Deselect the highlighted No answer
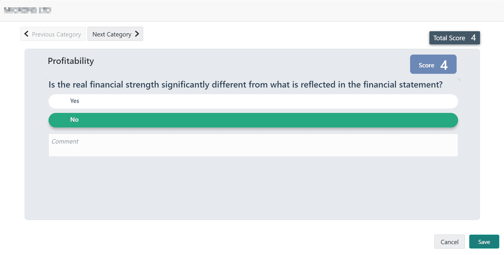Image resolution: width=504 pixels, height=255 pixels. (253, 120)
